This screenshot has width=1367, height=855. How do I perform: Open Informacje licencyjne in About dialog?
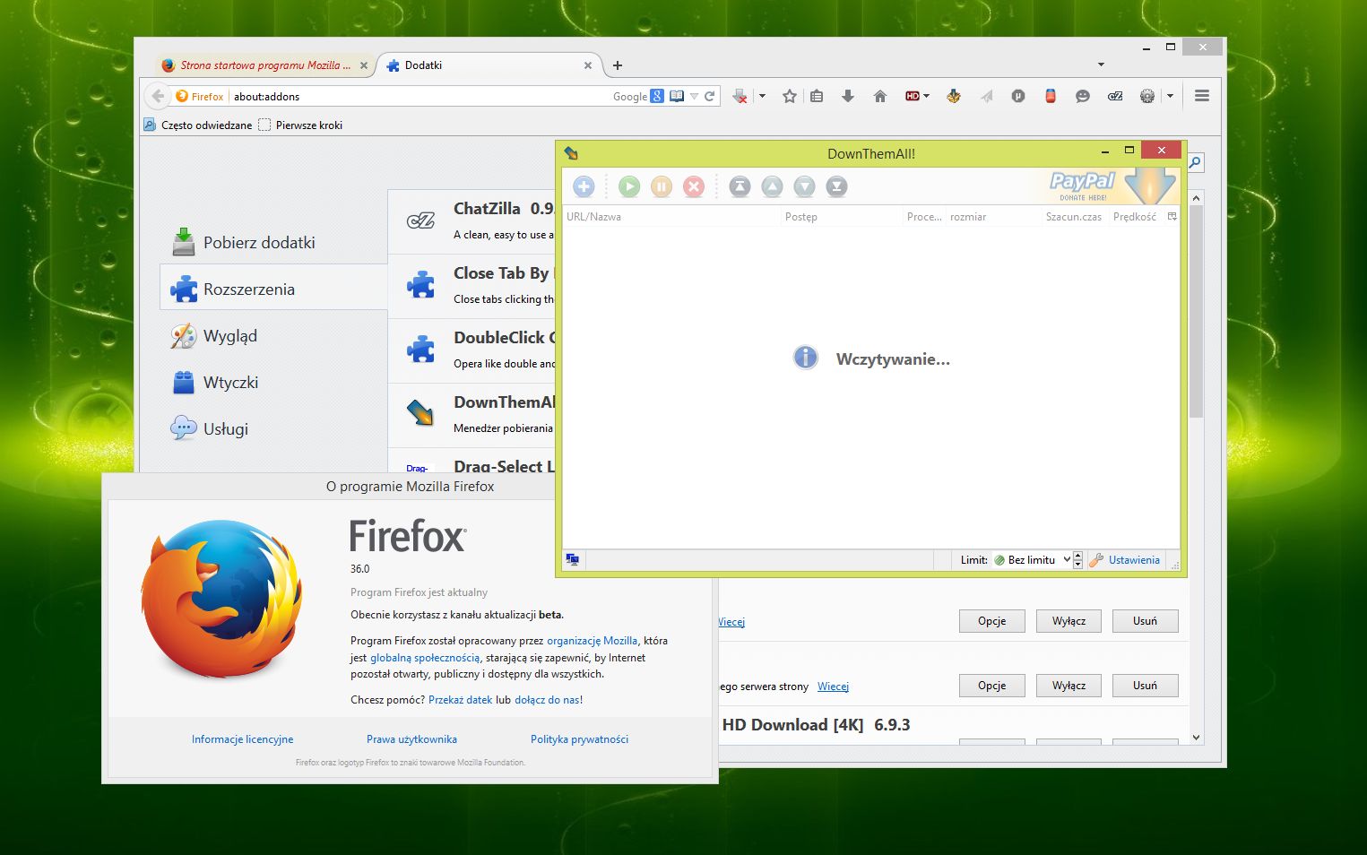coord(242,739)
